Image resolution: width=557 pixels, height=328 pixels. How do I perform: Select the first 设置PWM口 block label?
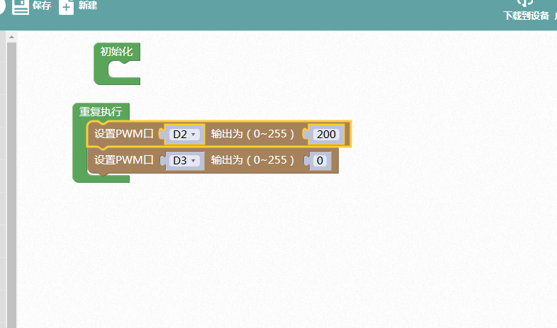pyautogui.click(x=124, y=134)
